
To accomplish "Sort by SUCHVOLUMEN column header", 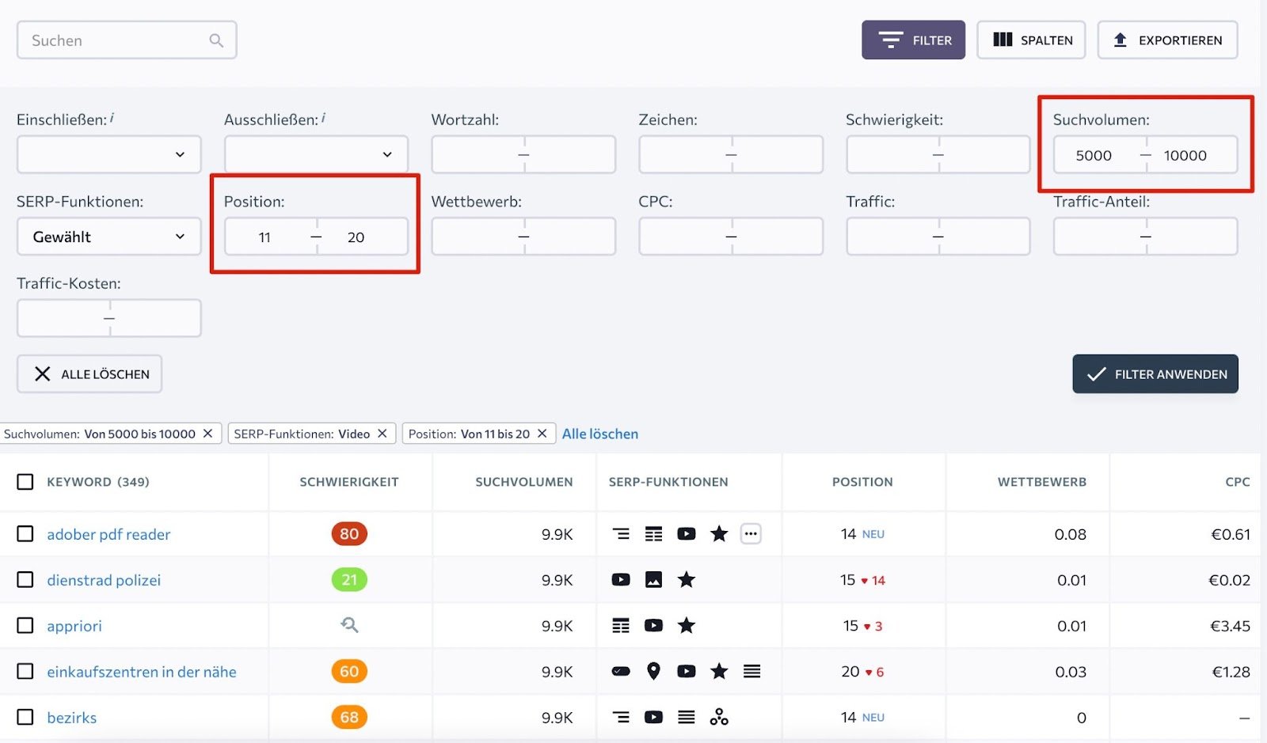I will click(524, 482).
